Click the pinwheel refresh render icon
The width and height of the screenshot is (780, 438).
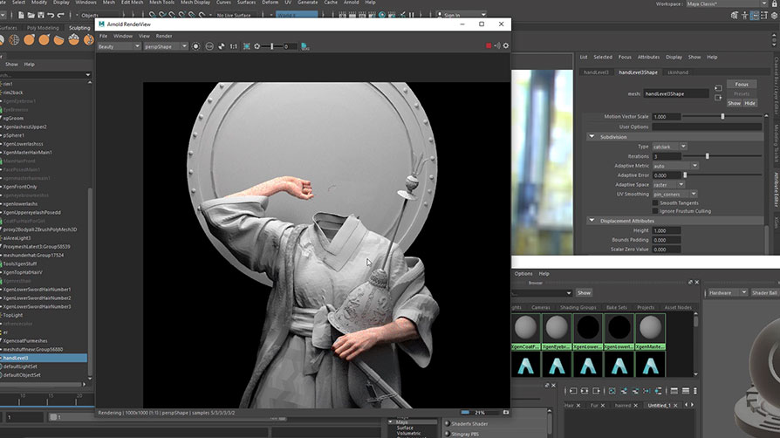222,46
